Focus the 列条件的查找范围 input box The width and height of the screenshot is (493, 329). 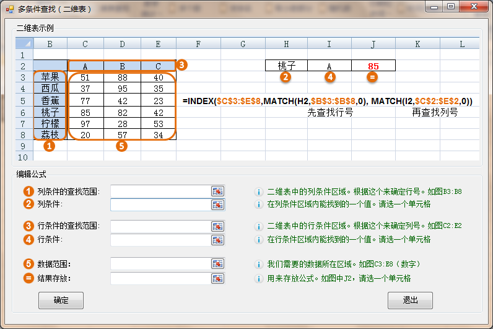point(160,191)
